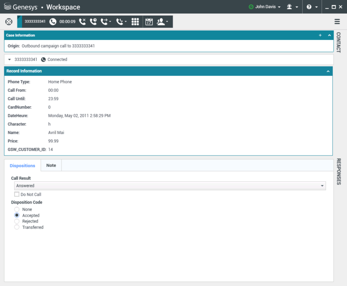Open the DTMF keypad

coord(135,21)
